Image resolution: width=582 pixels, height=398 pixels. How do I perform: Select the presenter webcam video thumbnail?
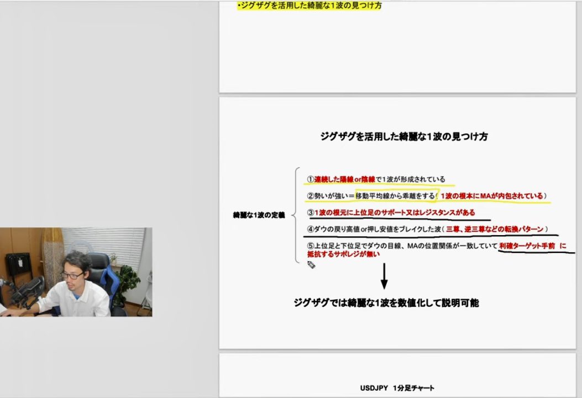click(x=76, y=272)
